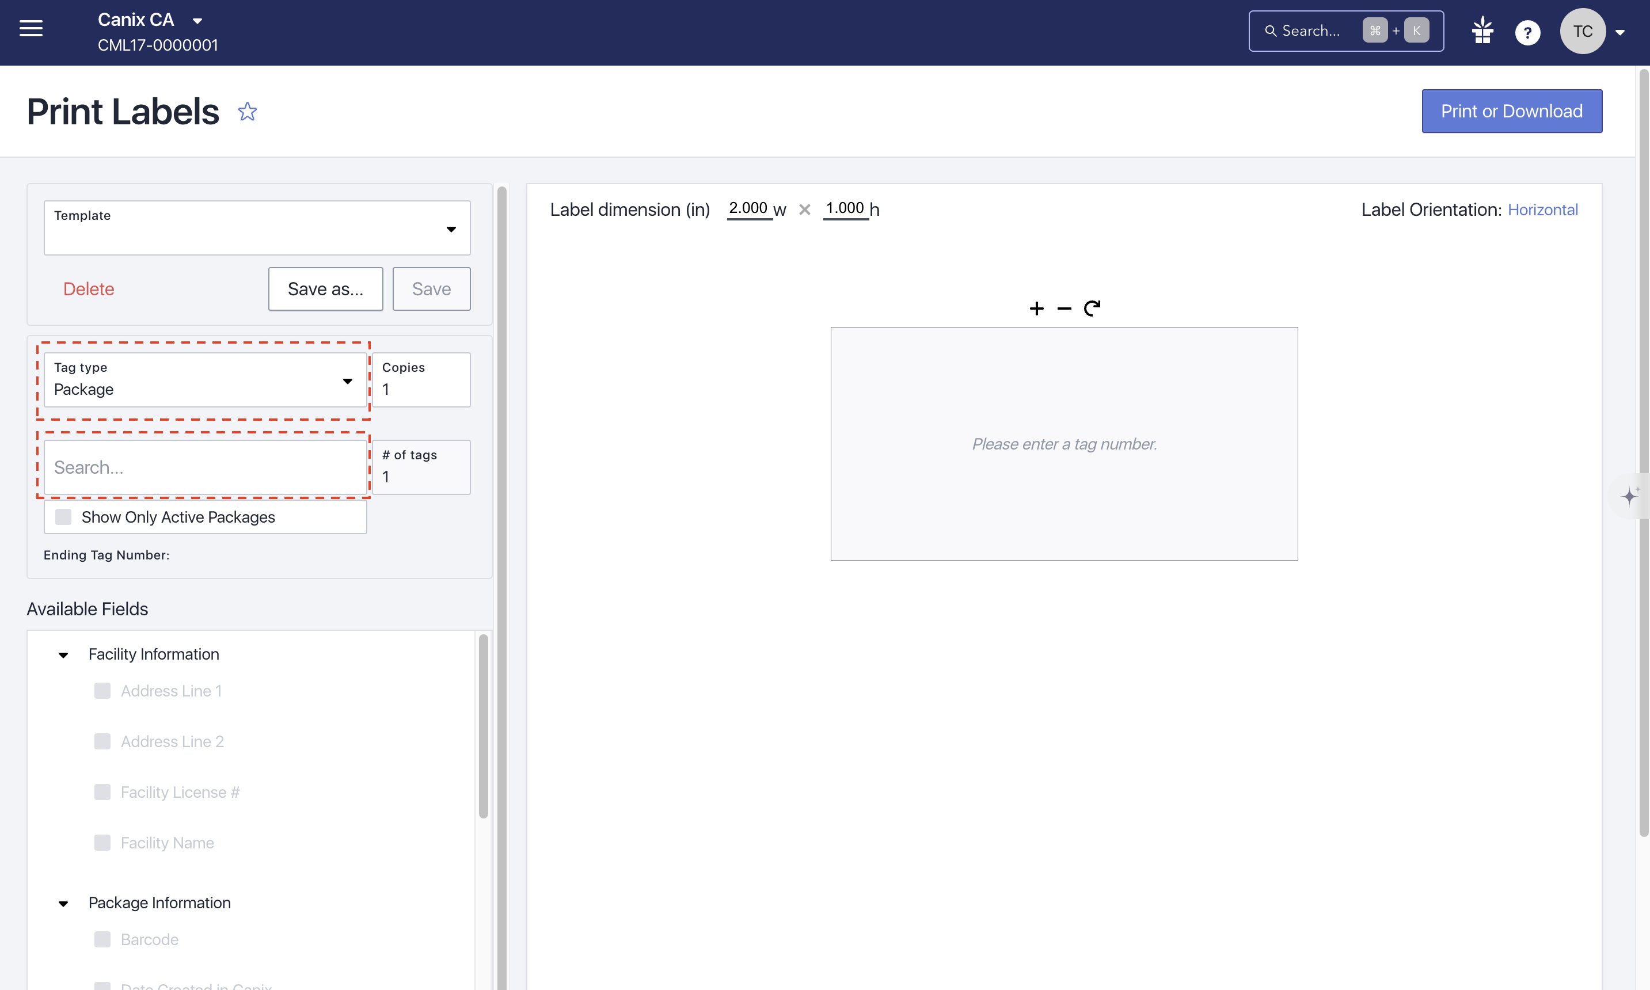This screenshot has height=990, width=1650.
Task: Check the Address Line 1 field
Action: [x=102, y=691]
